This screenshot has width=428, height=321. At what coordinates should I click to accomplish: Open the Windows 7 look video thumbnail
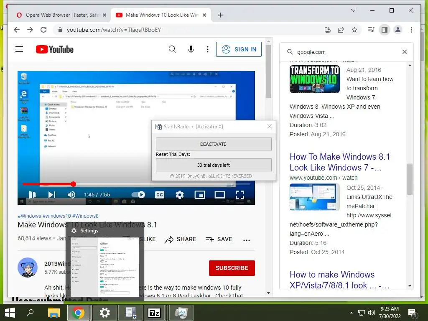(314, 197)
